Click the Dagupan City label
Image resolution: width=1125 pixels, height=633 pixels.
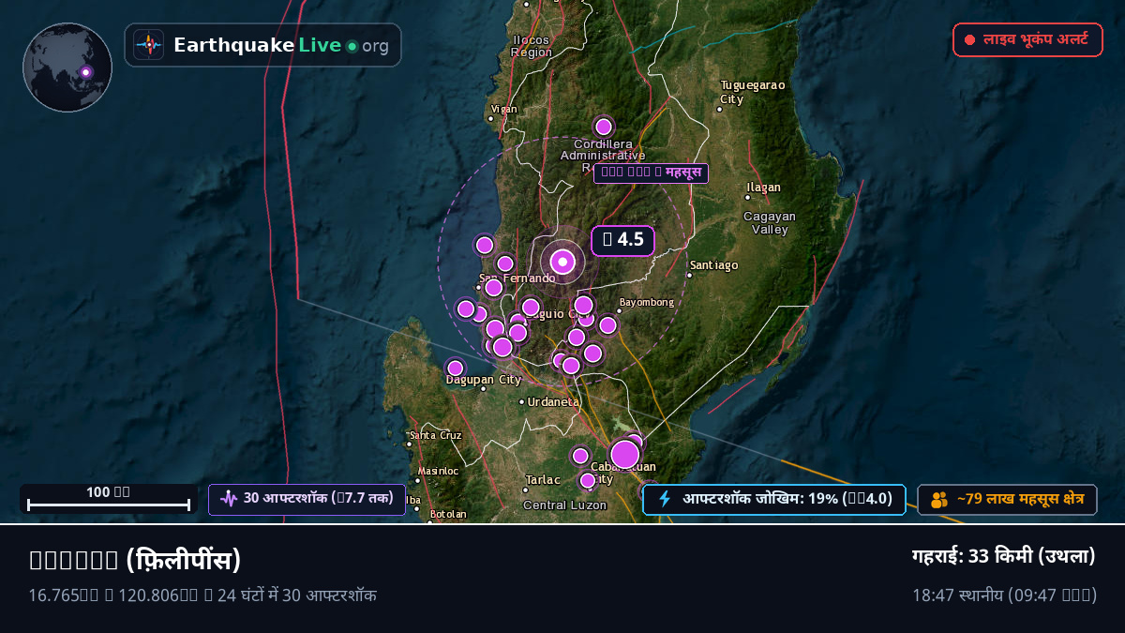pyautogui.click(x=484, y=380)
